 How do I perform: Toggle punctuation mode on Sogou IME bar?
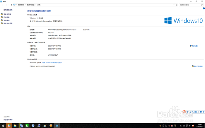click(x=193, y=112)
